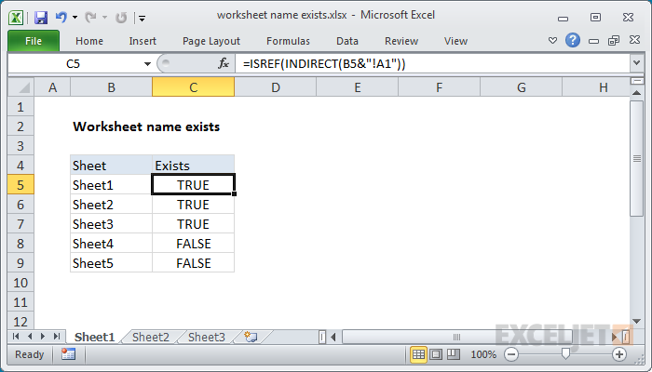Switch to the Sheet3 worksheet tab
The width and height of the screenshot is (652, 372).
click(207, 337)
